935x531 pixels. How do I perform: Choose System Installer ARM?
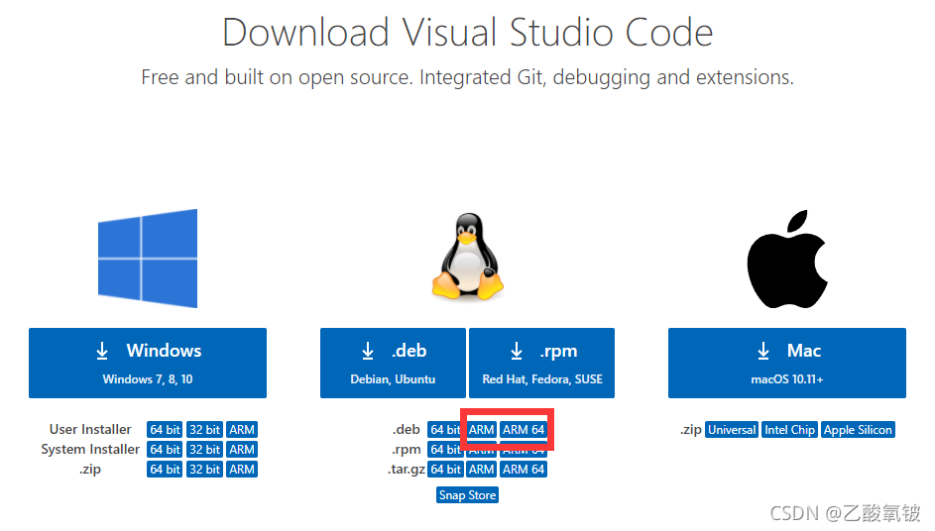[x=242, y=450]
